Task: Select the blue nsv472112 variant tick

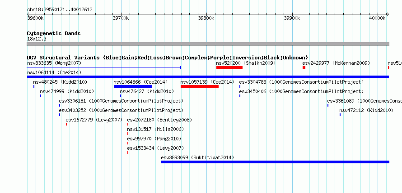Action: pyautogui.click(x=340, y=115)
